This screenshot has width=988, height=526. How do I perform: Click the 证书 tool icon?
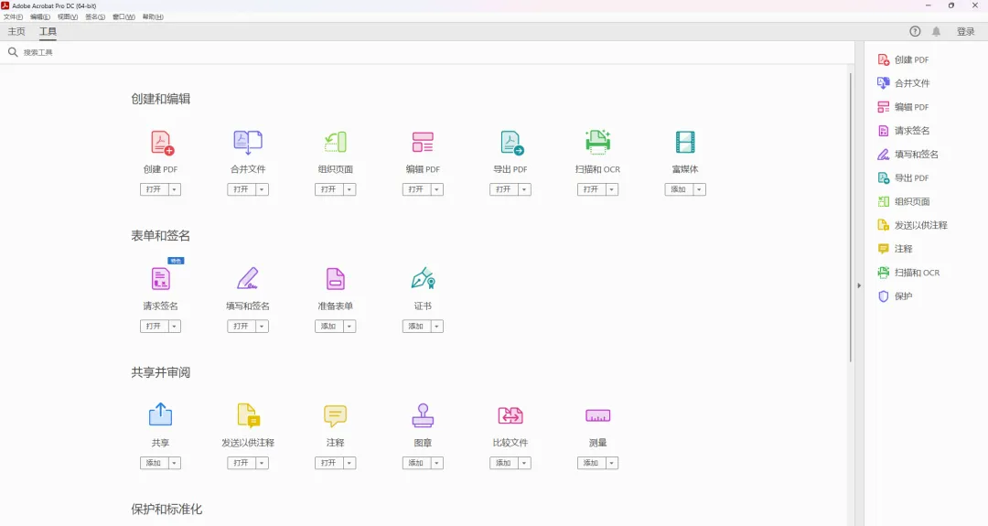point(423,278)
